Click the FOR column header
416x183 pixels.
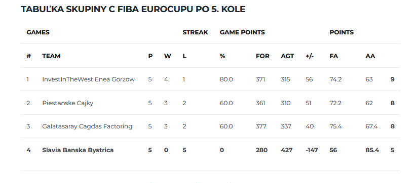262,56
